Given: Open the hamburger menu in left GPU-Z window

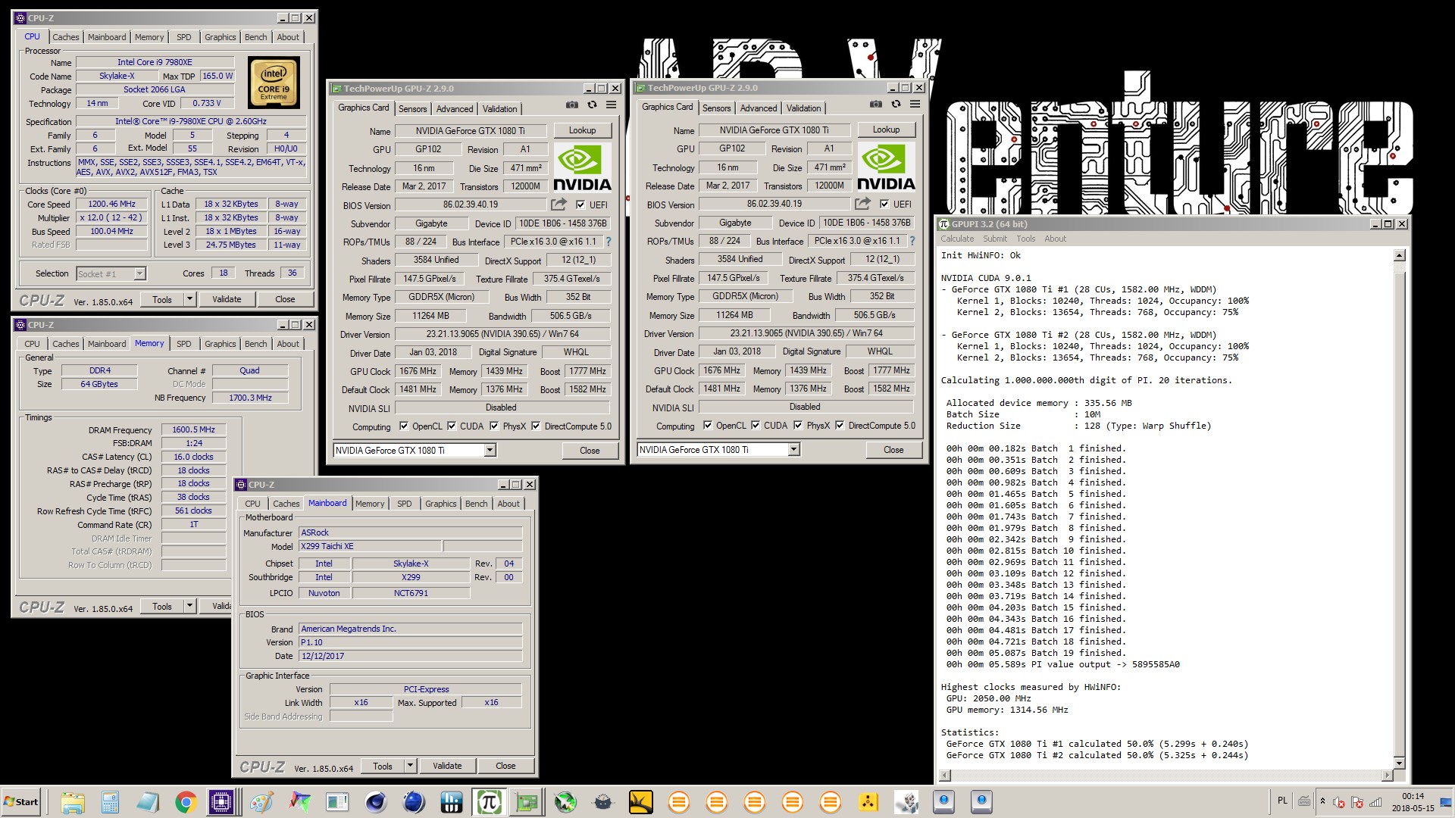Looking at the screenshot, I should point(611,105).
